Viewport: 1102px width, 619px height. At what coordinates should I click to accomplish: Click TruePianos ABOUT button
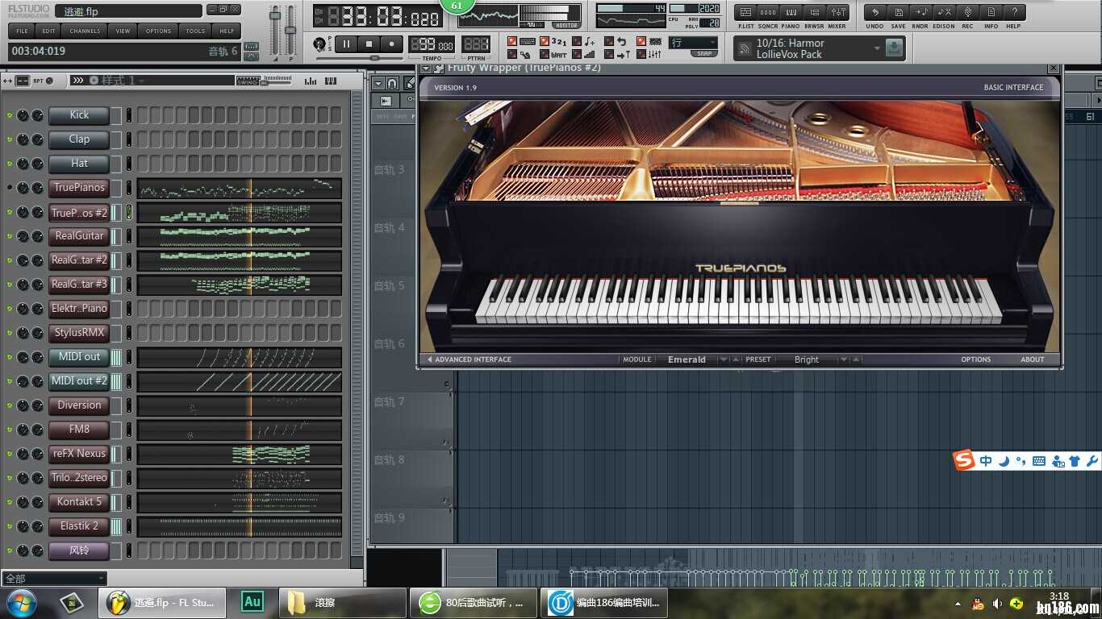click(1032, 359)
